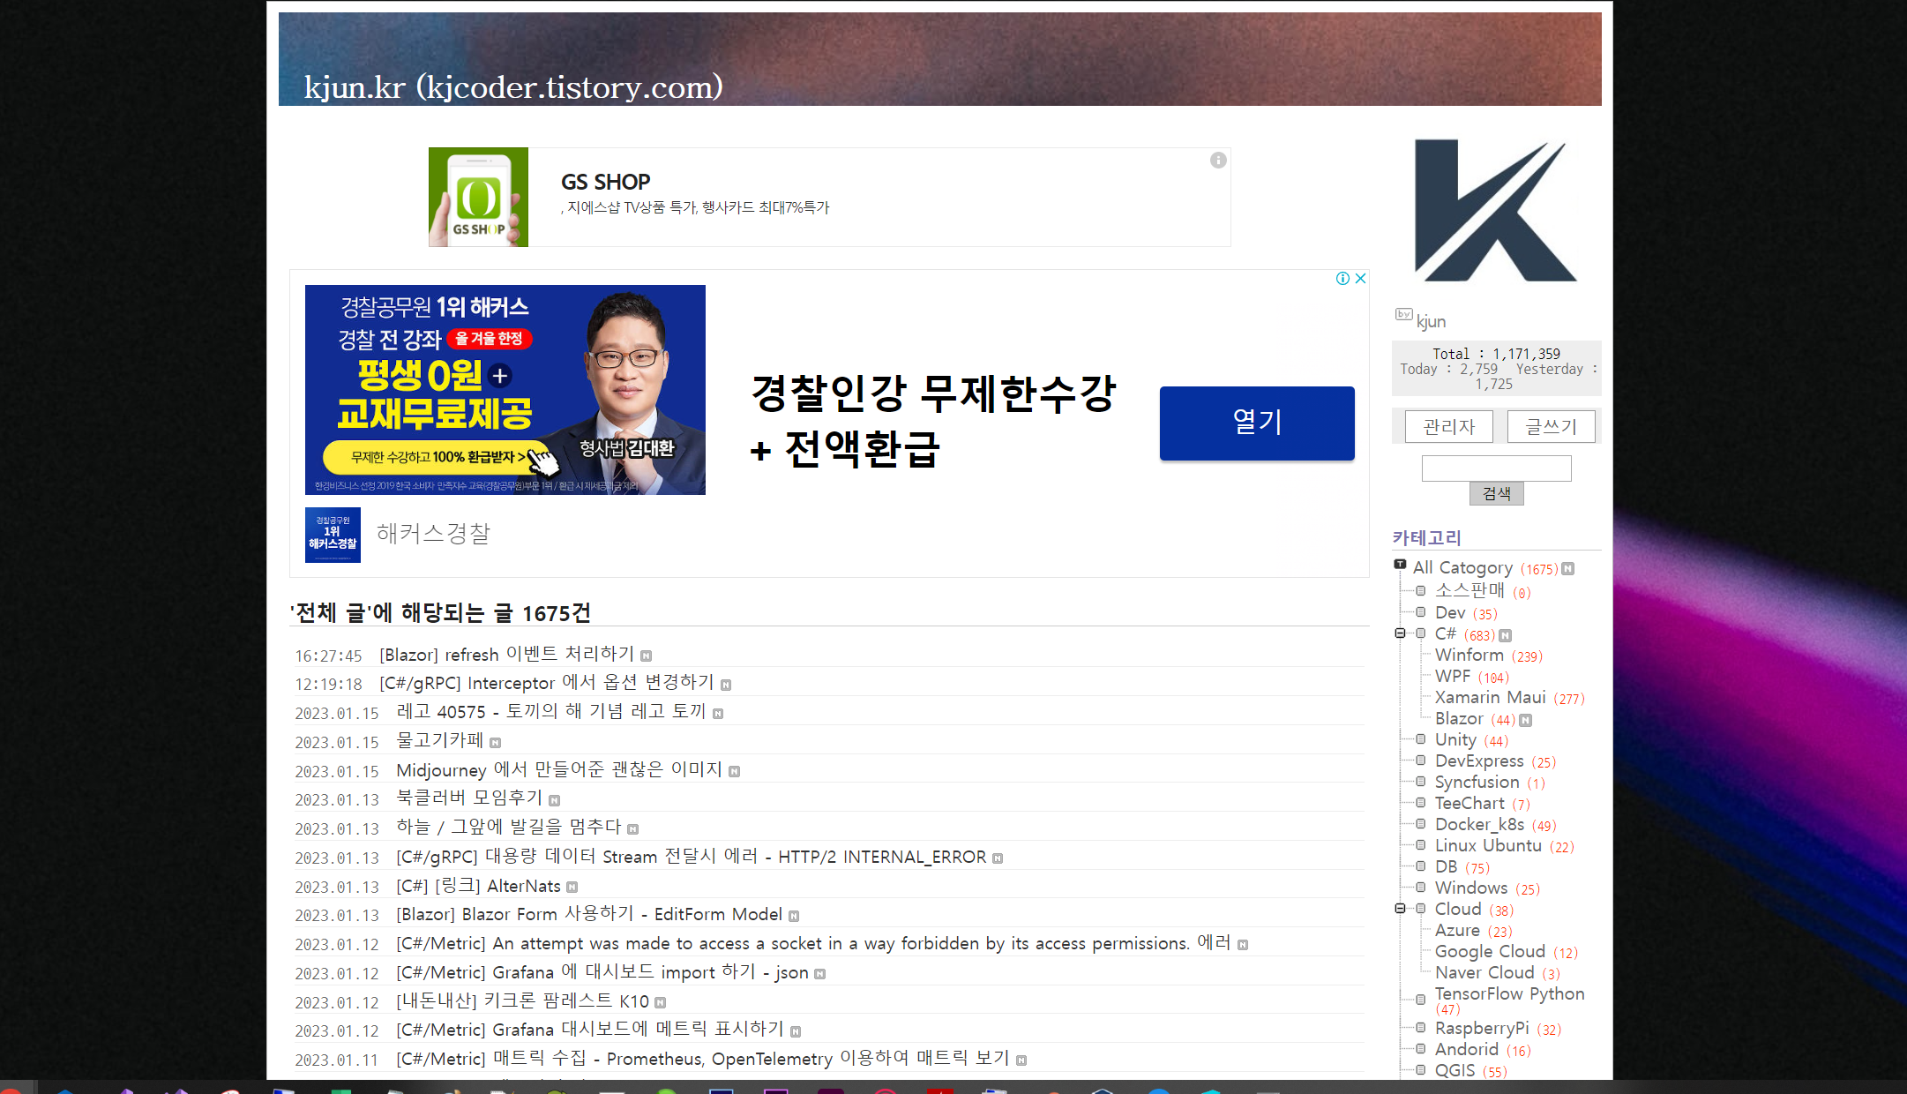The width and height of the screenshot is (1907, 1094).
Task: Close the Hackers police ad
Action: click(1361, 279)
